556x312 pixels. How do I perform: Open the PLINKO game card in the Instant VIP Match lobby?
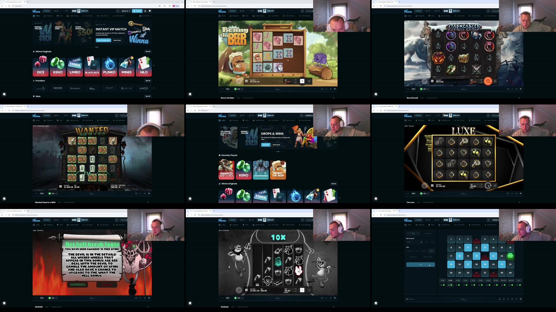[109, 66]
